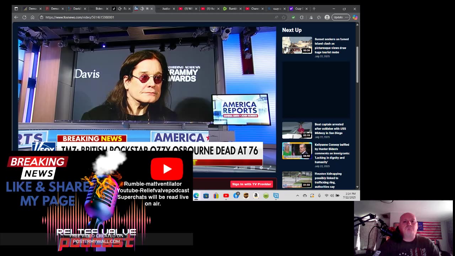Screen dimensions: 455x256
Task: Open Amazon from the taskbar
Action: [x=256, y=196]
